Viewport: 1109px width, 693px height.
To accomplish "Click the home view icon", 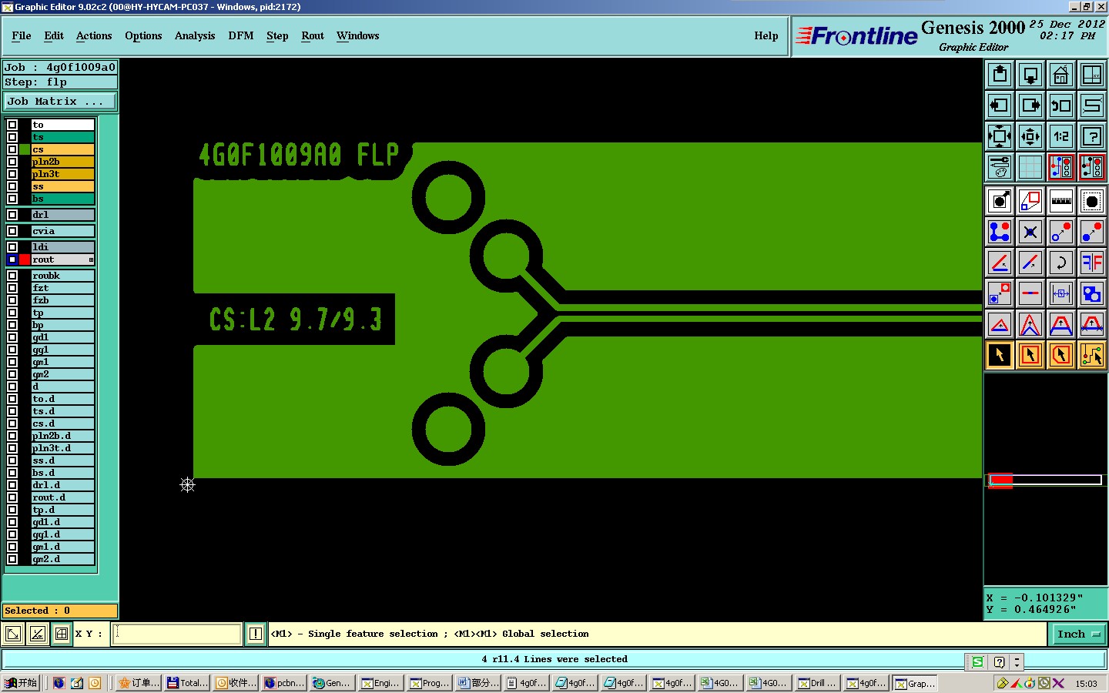I will [x=1061, y=75].
